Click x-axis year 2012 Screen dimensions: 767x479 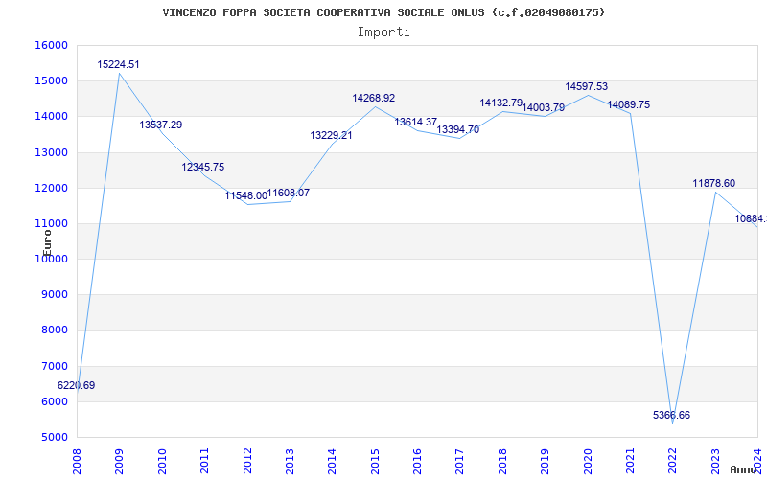[247, 461]
